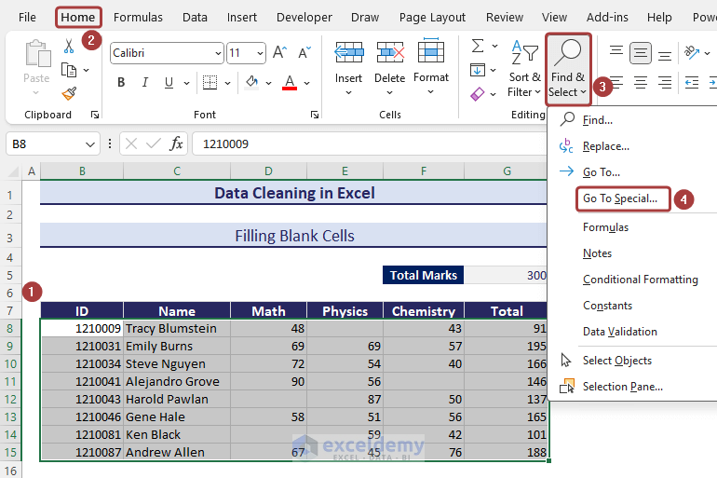Switch to the Data tab
Image resolution: width=717 pixels, height=478 pixels.
point(195,18)
